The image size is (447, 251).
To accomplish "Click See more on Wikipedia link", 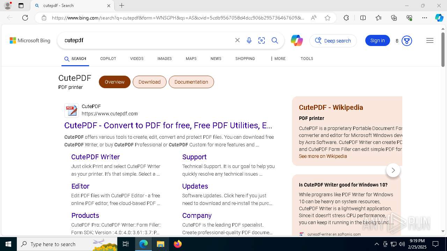I will pos(323,156).
